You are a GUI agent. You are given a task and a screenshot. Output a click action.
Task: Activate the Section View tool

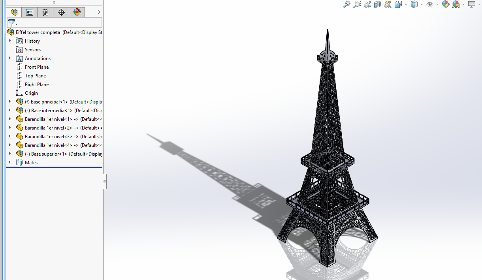coord(378,4)
